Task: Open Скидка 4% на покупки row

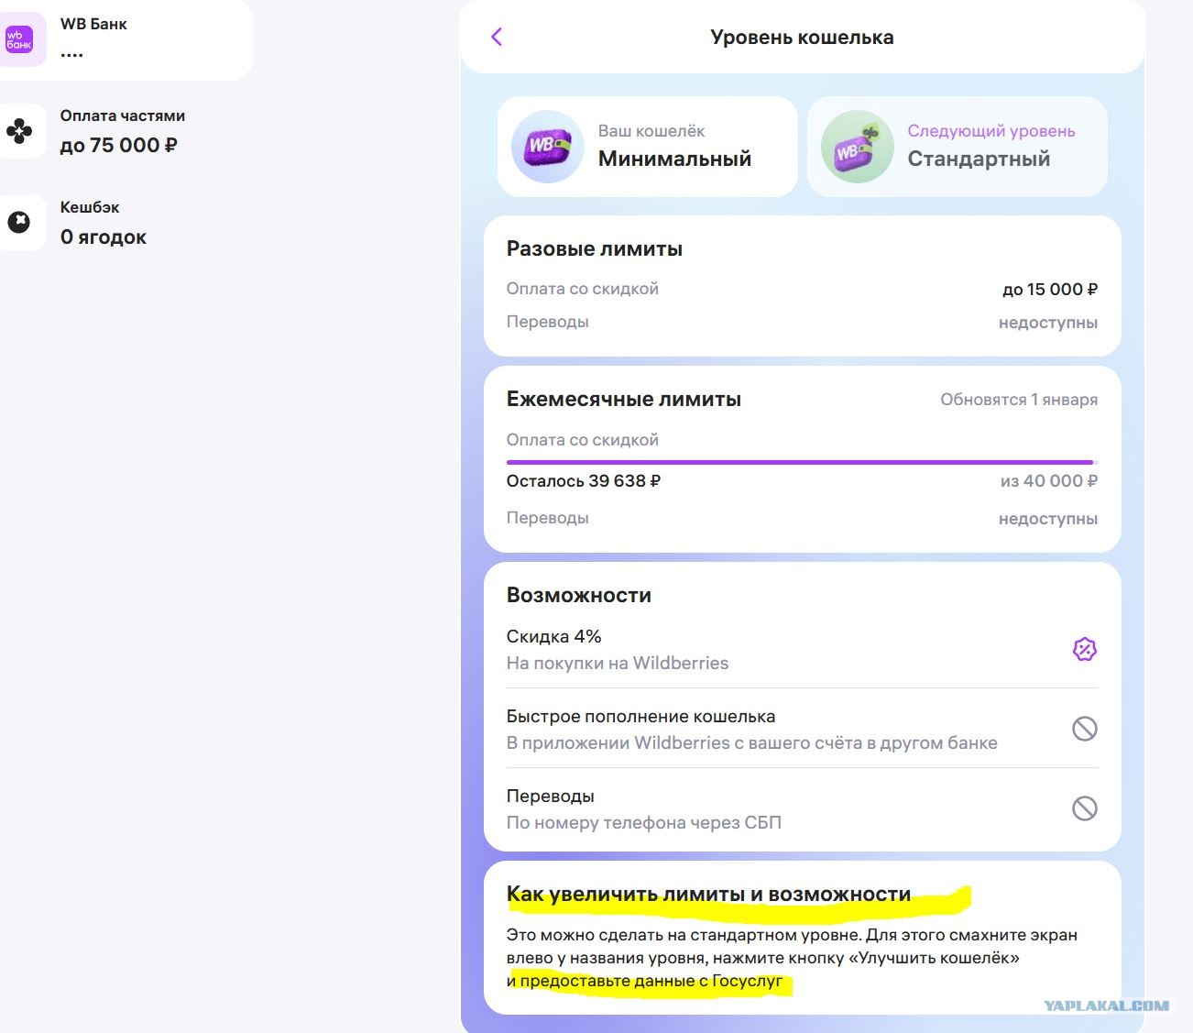Action: (802, 649)
